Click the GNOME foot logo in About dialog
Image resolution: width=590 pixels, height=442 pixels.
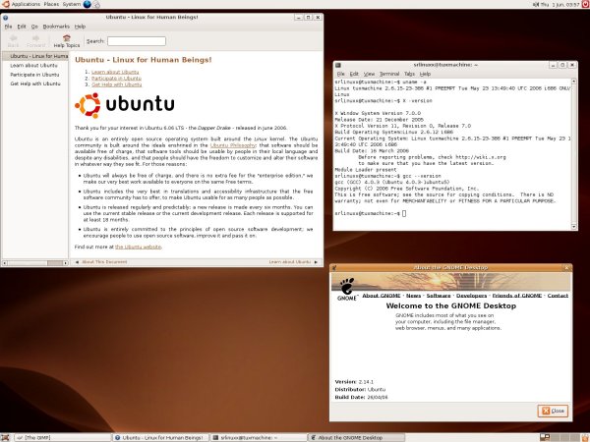(x=346, y=289)
